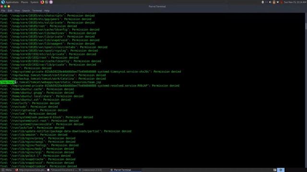The height and width of the screenshot is (172, 307).
Task: Click the yellow window button of terminal
Action: click(9, 6)
